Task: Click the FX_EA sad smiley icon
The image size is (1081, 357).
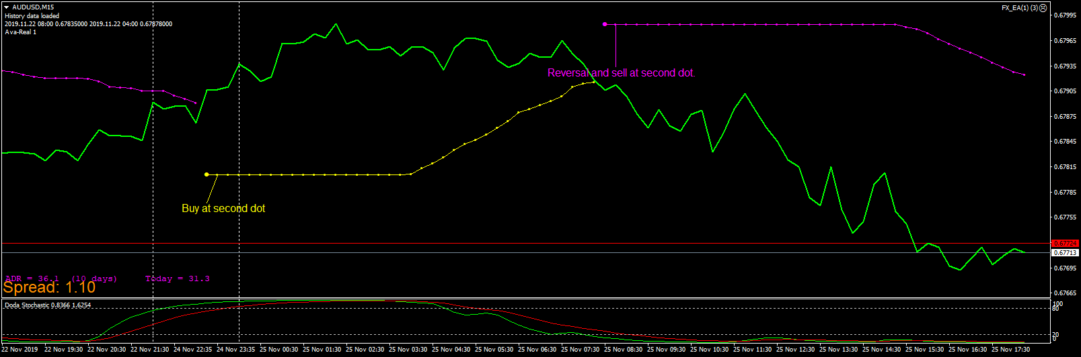Action: (x=1043, y=8)
